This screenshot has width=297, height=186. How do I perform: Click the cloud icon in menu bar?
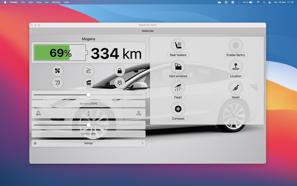point(219,2)
